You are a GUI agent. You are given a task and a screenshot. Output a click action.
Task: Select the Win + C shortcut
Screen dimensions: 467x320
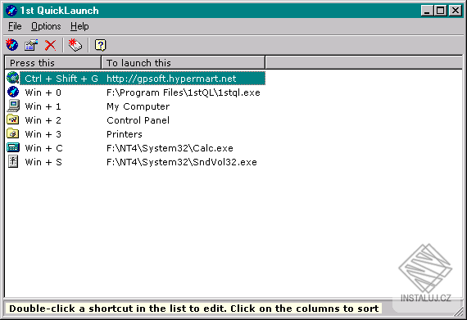coord(43,148)
